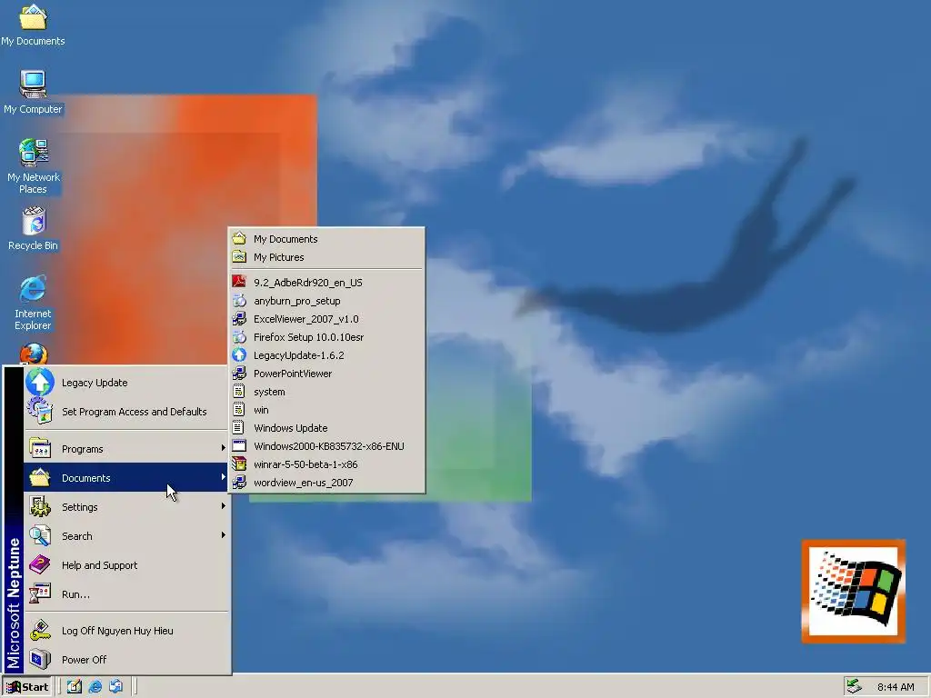
Task: Click the winrar-5-50-beta-1-x86 archive icon
Action: (x=239, y=464)
